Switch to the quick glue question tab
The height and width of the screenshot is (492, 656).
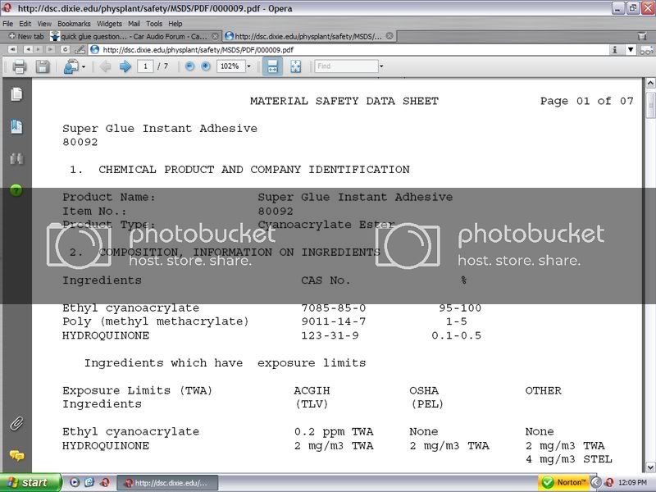[x=134, y=36]
